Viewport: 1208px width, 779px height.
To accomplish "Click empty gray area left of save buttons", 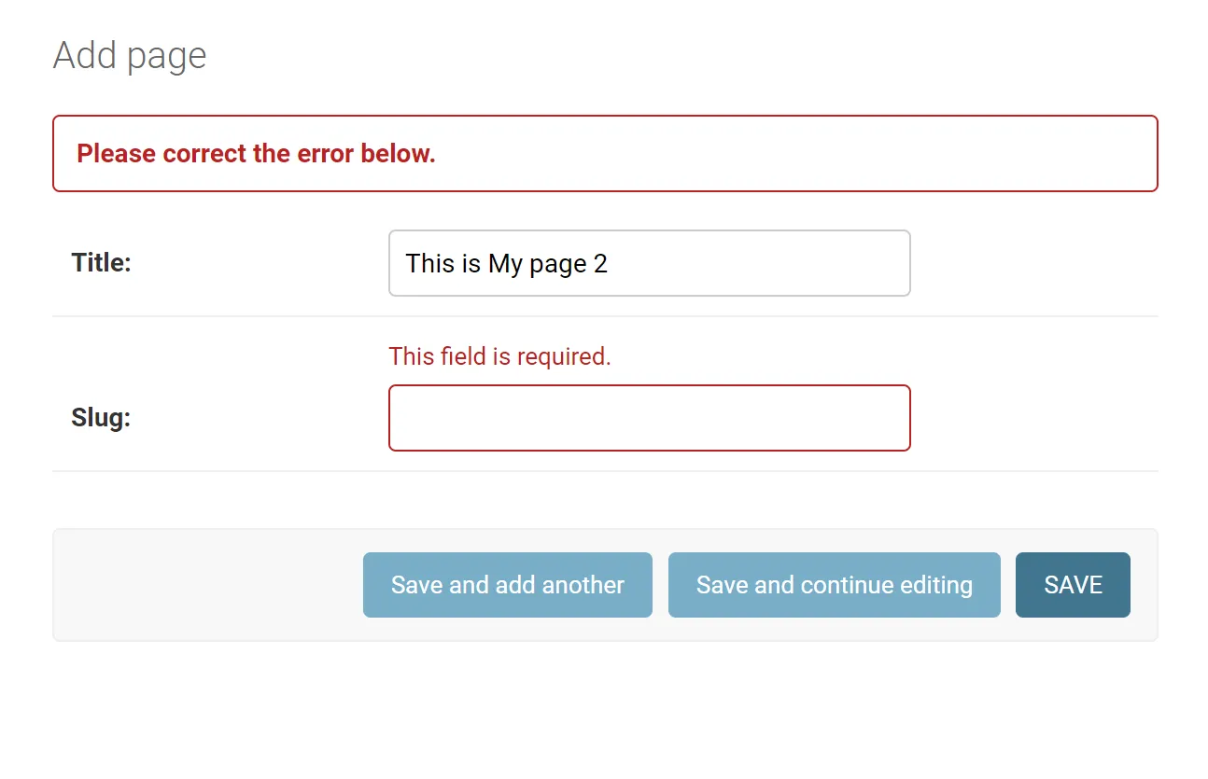I will [x=205, y=585].
